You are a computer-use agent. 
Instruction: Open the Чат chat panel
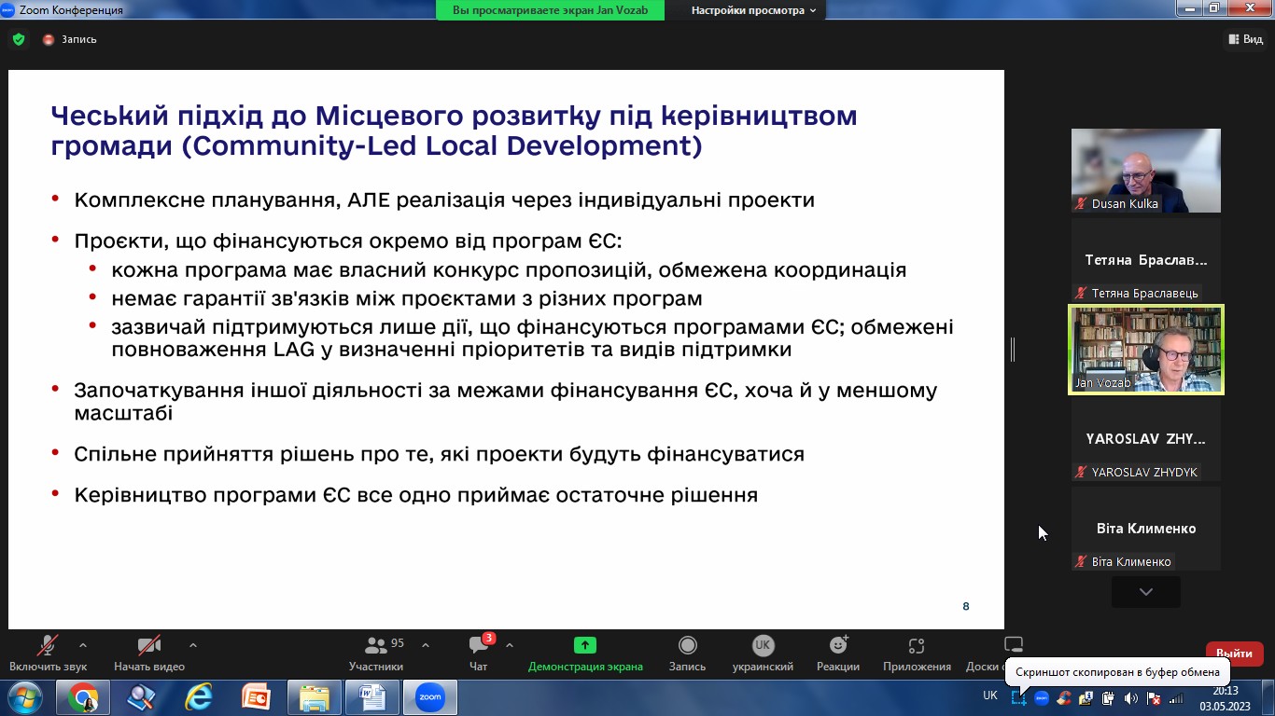point(479,653)
